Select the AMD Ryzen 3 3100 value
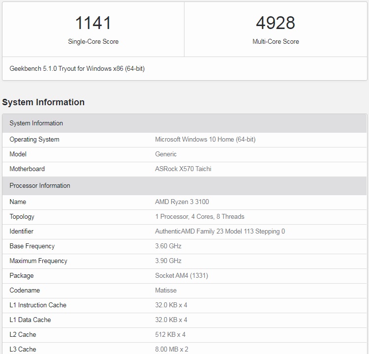The width and height of the screenshot is (369, 354). (x=182, y=202)
